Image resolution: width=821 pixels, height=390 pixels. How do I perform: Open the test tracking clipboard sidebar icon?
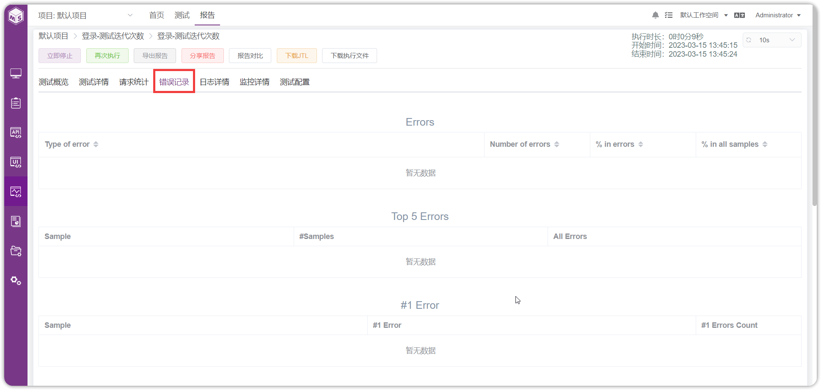coord(16,103)
